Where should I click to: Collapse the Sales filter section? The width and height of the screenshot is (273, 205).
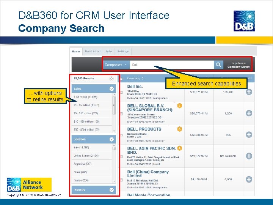111,89
